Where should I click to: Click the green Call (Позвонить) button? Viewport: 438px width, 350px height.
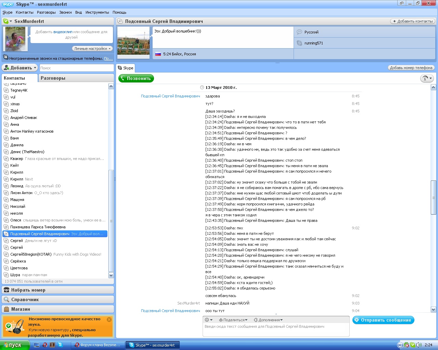tap(136, 78)
